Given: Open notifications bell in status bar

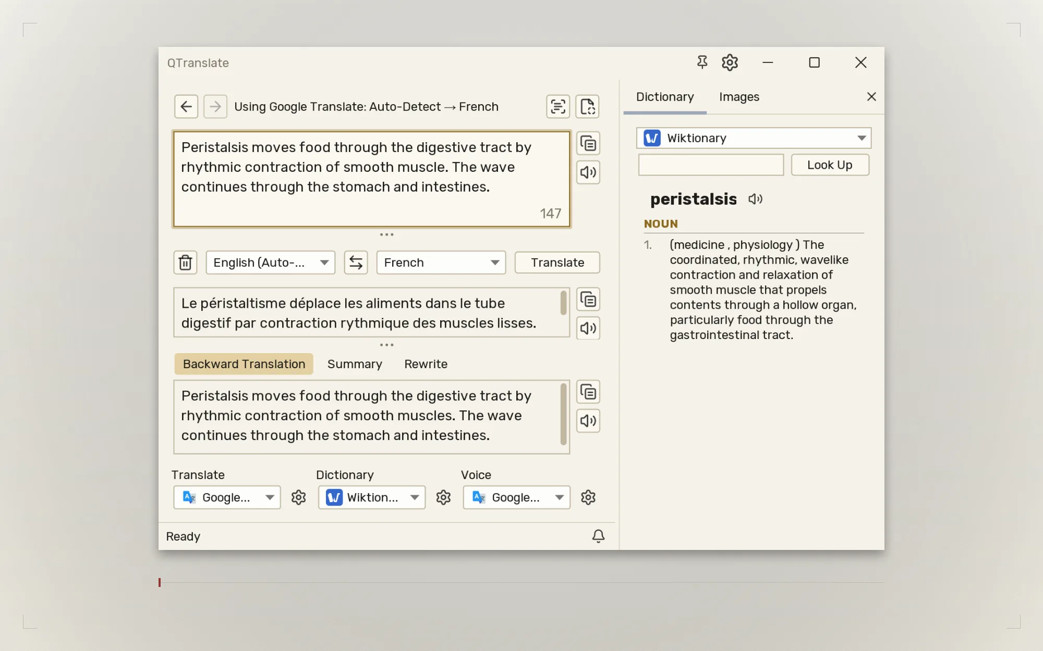Looking at the screenshot, I should point(598,536).
